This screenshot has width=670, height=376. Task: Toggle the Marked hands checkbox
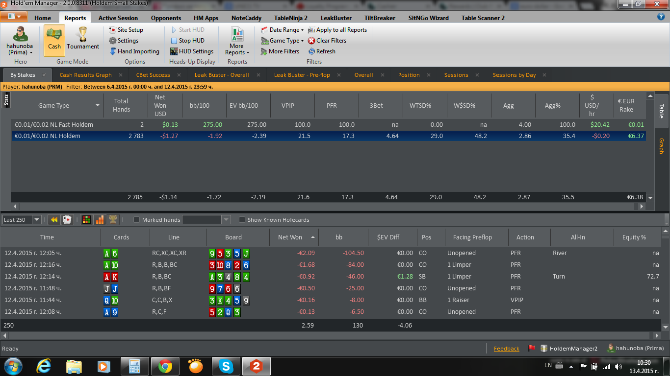(x=137, y=220)
